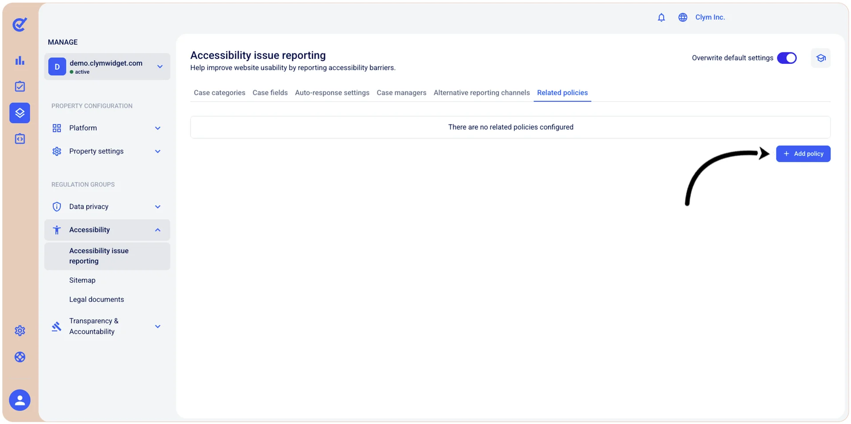The width and height of the screenshot is (851, 424).
Task: Change language with the globe icon
Action: [683, 17]
